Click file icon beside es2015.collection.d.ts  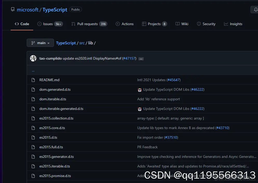(33, 118)
